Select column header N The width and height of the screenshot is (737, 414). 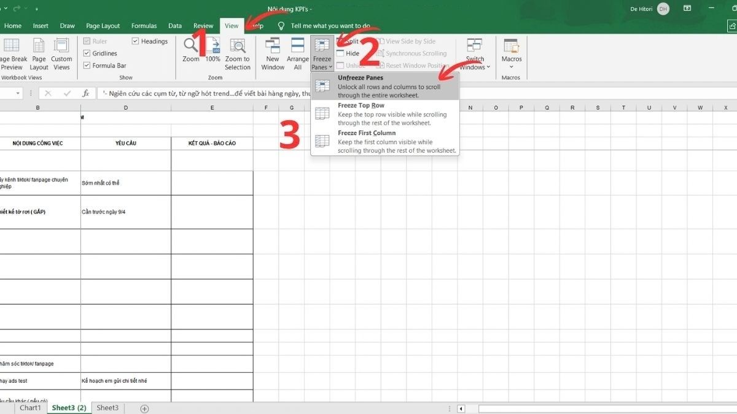click(x=470, y=107)
